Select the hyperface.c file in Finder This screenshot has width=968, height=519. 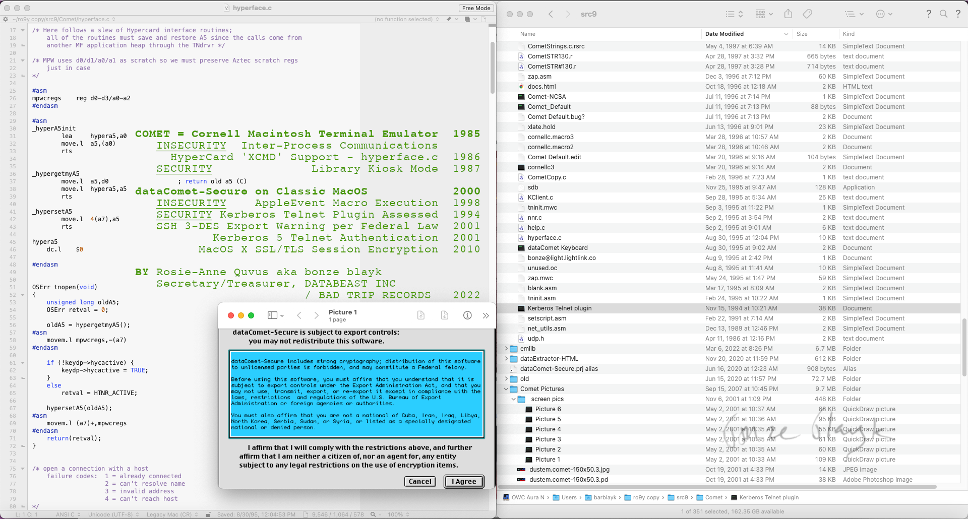[729, 238]
